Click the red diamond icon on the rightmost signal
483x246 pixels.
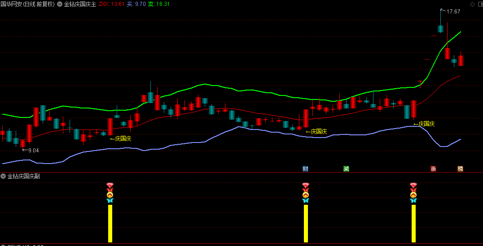pyautogui.click(x=413, y=185)
